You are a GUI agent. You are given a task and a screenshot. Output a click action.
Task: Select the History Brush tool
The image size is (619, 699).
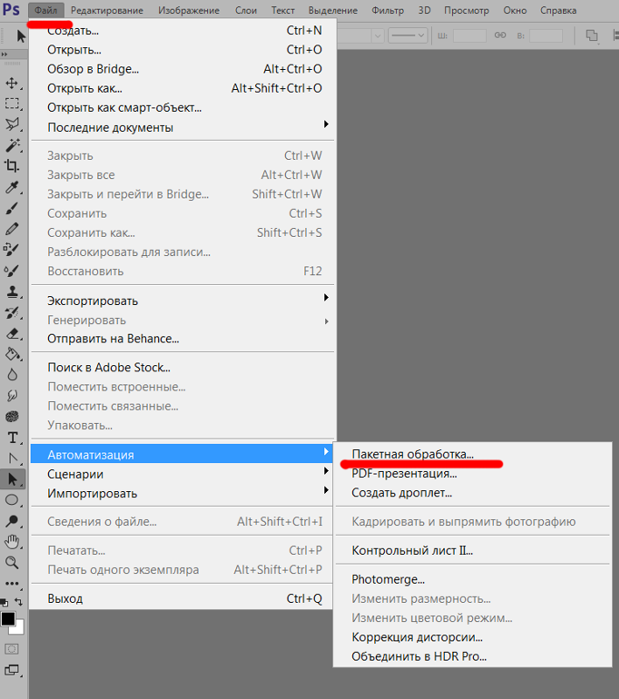(12, 313)
